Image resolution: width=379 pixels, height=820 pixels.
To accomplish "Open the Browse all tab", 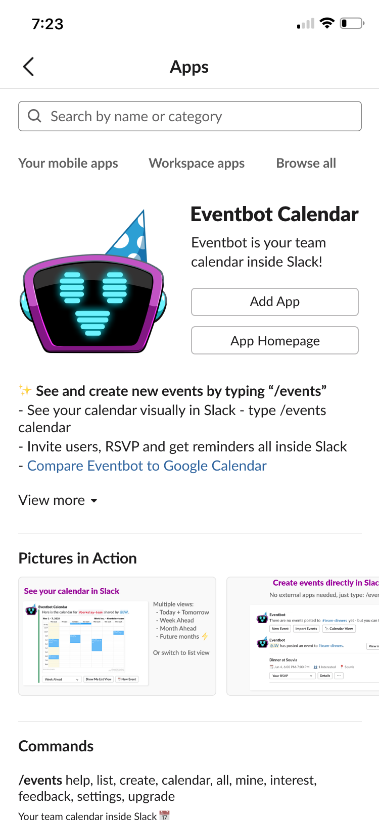I will (x=306, y=163).
